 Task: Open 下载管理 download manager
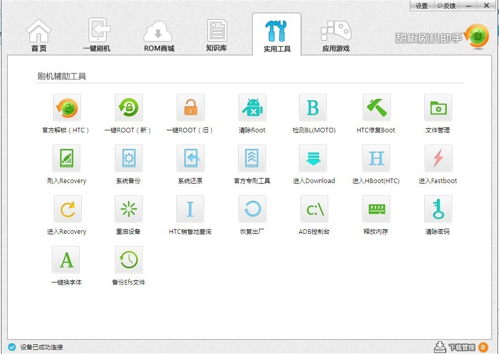click(x=455, y=347)
